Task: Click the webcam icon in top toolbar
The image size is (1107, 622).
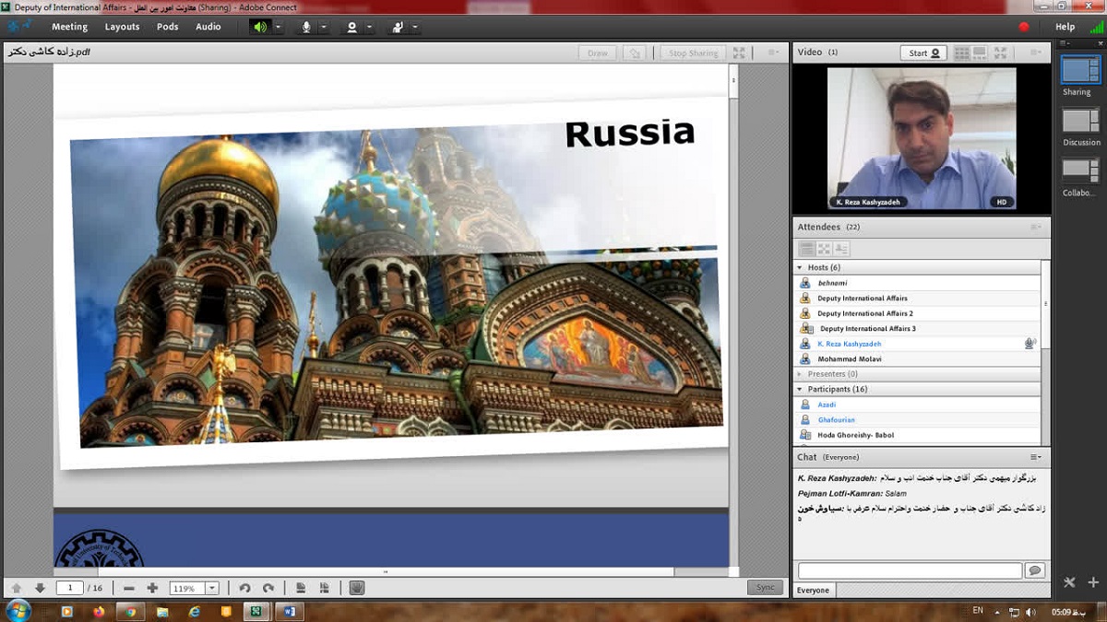Action: pyautogui.click(x=351, y=27)
